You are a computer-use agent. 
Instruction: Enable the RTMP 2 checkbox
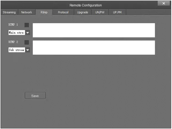pos(27,42)
